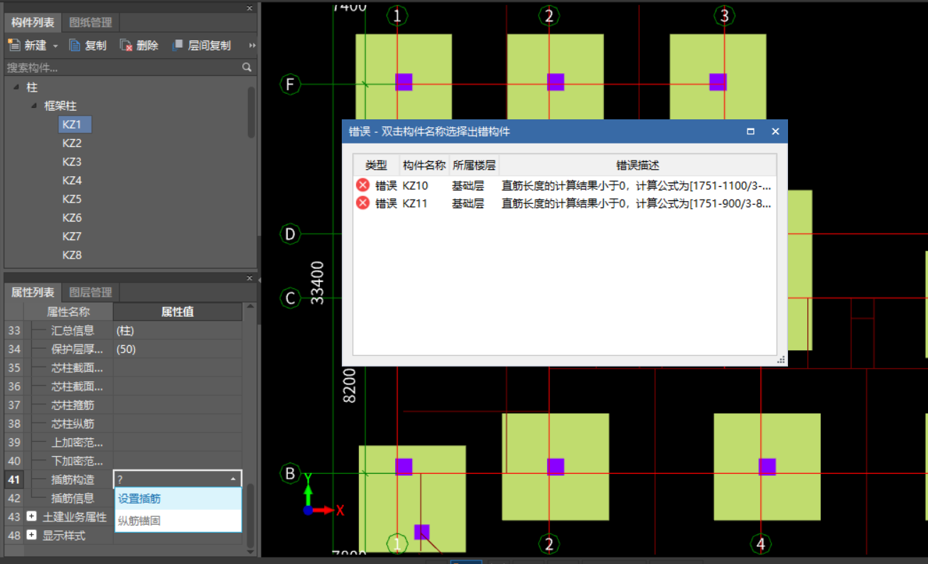Click the 所属楼层 column header
Screen dimensions: 928x564
(x=474, y=165)
